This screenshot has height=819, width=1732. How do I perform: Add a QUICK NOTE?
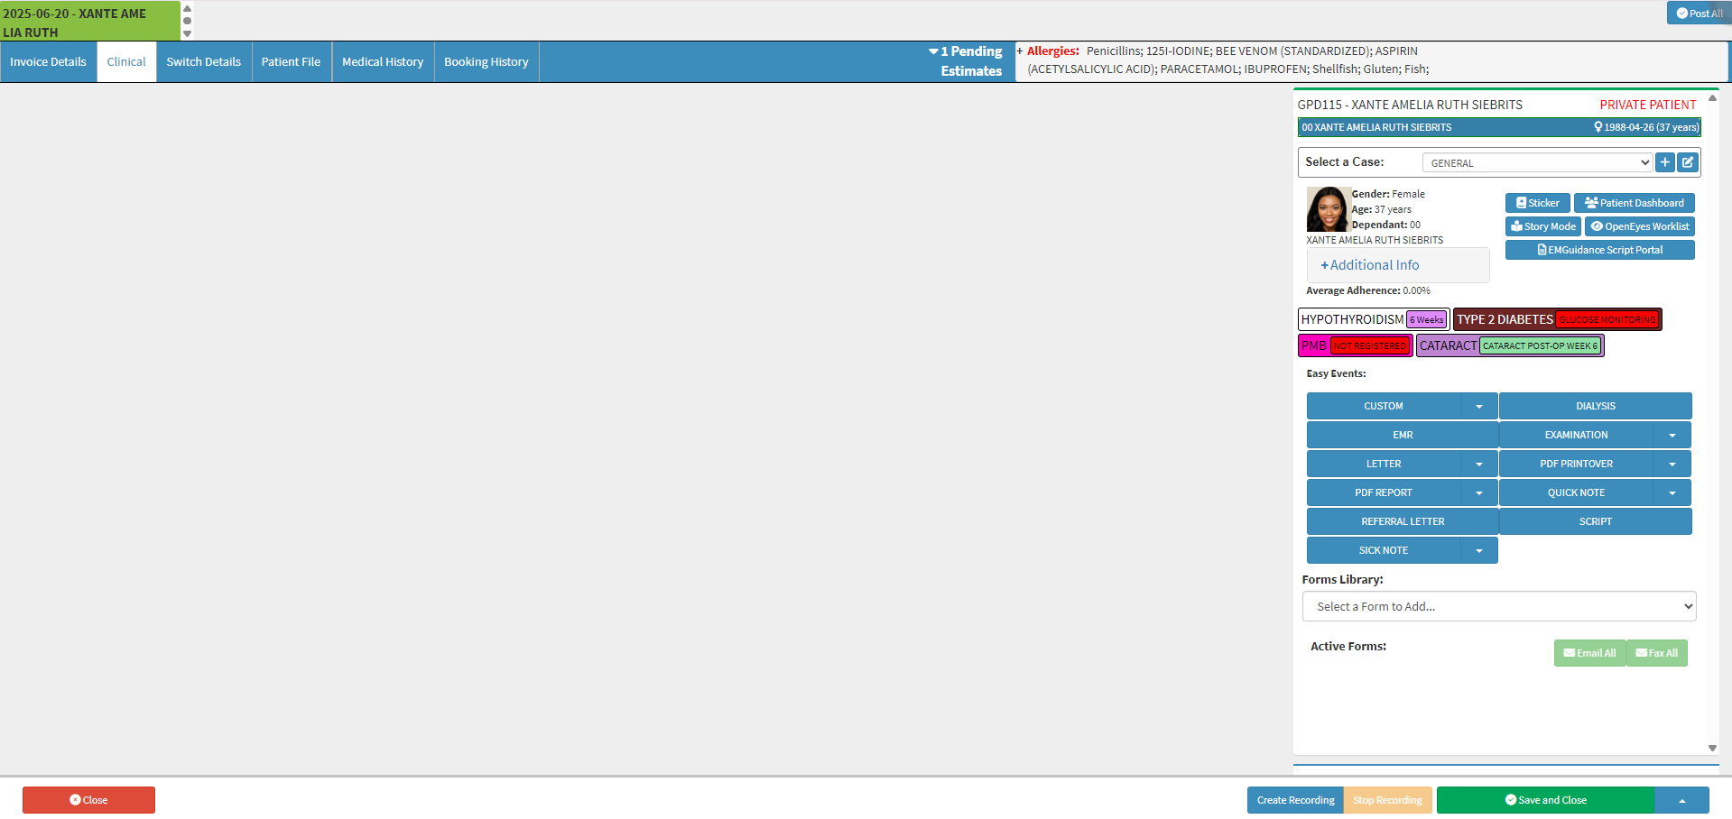(x=1577, y=492)
